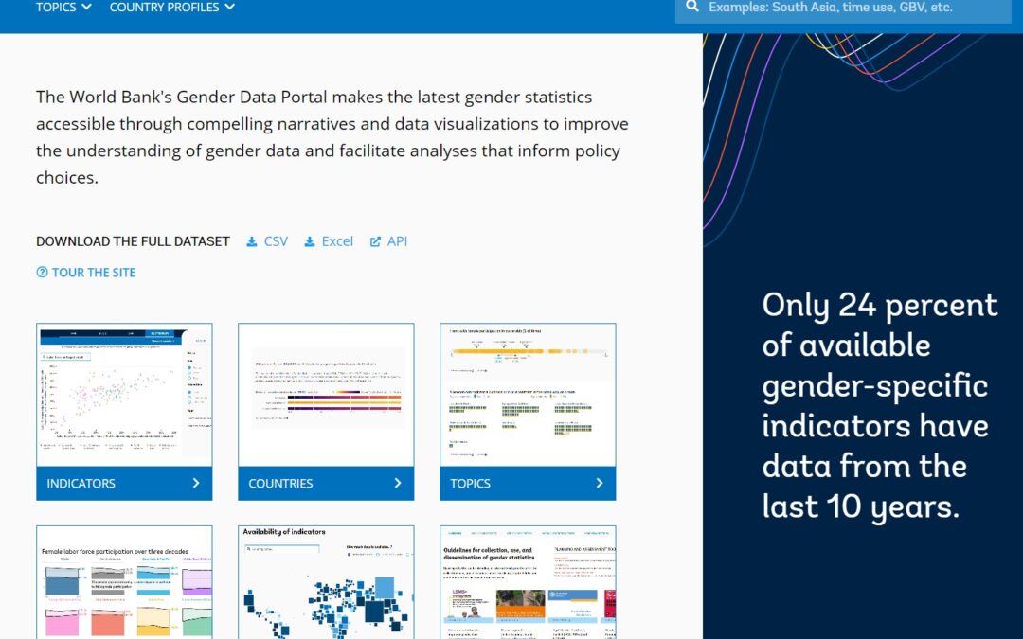Click the download icon beside CSV
The width and height of the screenshot is (1023, 639).
pos(252,242)
